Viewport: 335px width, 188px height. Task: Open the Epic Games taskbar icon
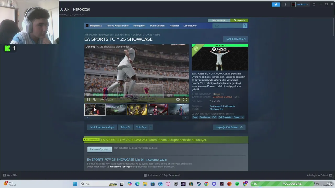click(x=176, y=184)
